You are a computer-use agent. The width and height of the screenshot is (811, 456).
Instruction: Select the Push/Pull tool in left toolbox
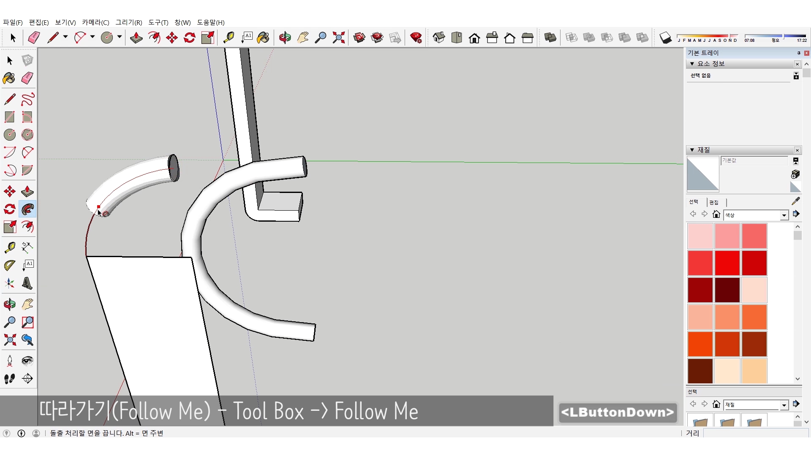point(27,191)
